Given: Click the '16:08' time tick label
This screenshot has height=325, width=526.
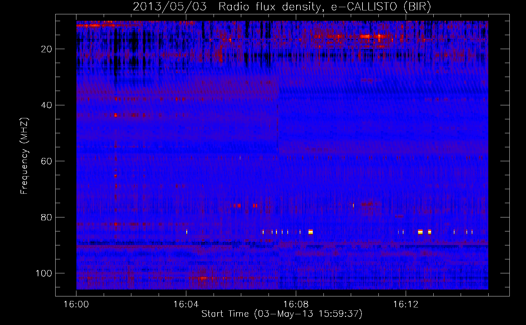Looking at the screenshot, I should tap(296, 305).
